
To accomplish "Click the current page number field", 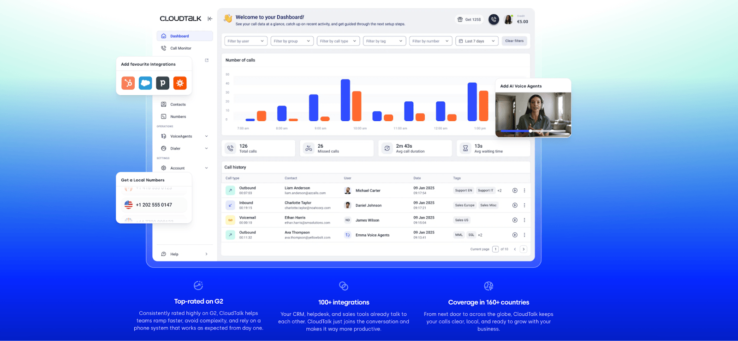I will click(495, 249).
